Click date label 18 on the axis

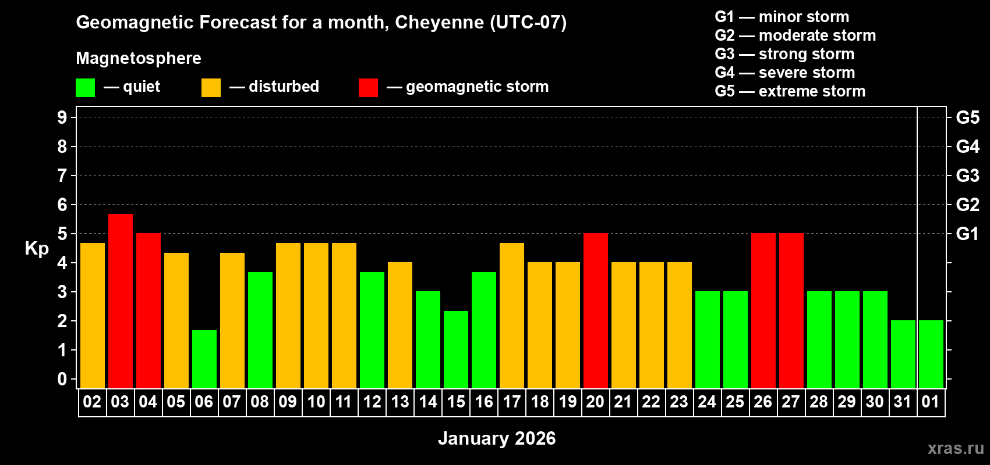(x=540, y=402)
